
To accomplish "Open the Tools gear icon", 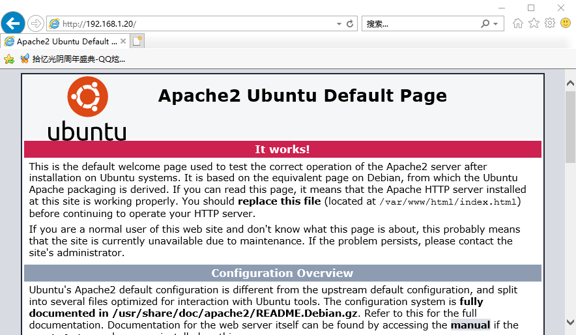I will tap(550, 23).
